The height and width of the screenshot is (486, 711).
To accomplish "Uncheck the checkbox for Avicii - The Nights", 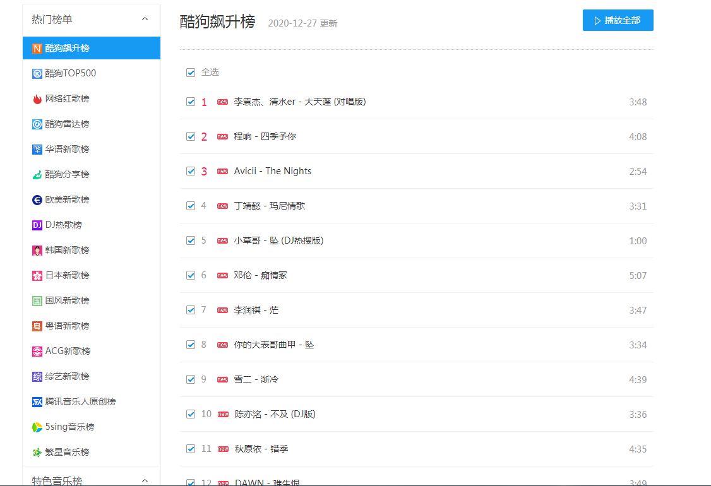I will click(x=191, y=172).
